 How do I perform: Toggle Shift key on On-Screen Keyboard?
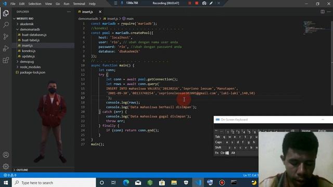click(218, 148)
